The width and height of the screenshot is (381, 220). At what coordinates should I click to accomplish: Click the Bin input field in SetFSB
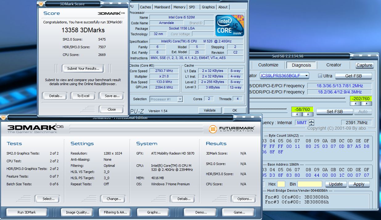pos(309,184)
